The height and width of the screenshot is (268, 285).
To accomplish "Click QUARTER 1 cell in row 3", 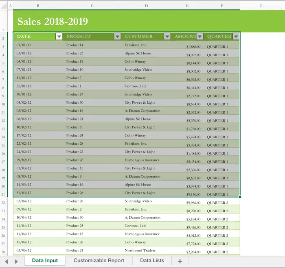I will tap(217, 47).
